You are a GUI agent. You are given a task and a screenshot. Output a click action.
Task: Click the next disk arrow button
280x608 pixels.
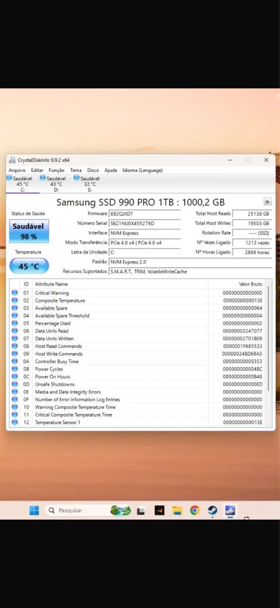(268, 202)
